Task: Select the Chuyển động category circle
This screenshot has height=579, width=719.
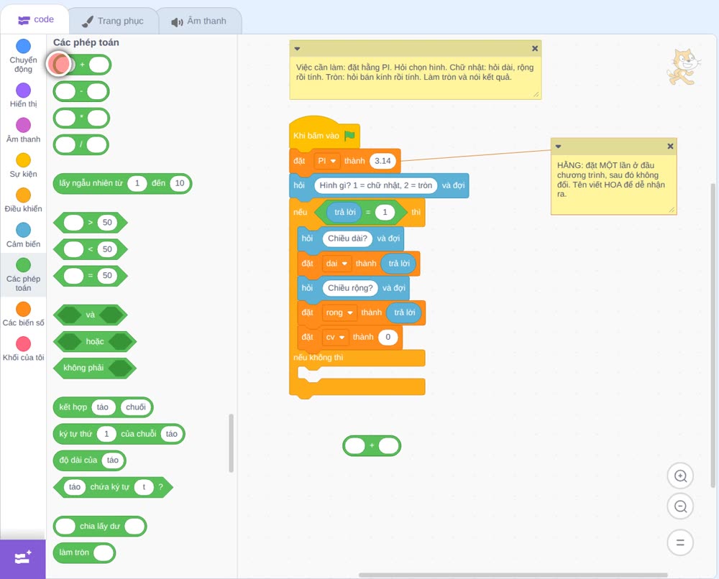Action: (24, 46)
